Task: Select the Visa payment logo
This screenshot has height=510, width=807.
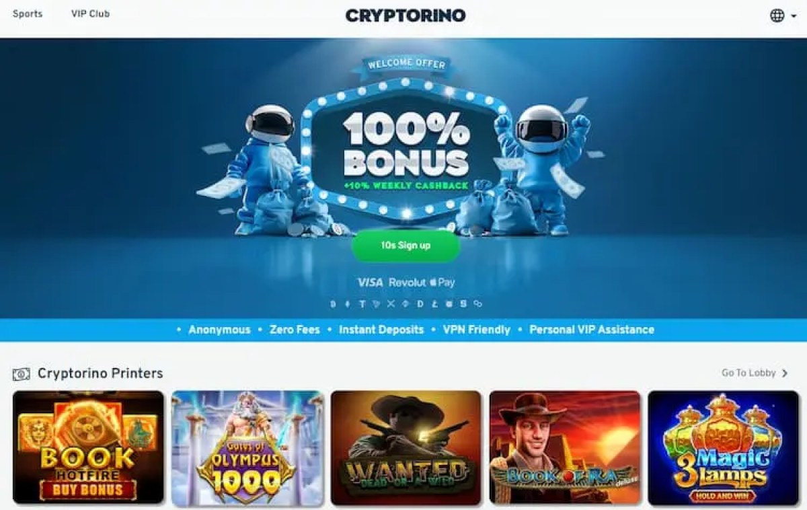Action: pos(370,283)
